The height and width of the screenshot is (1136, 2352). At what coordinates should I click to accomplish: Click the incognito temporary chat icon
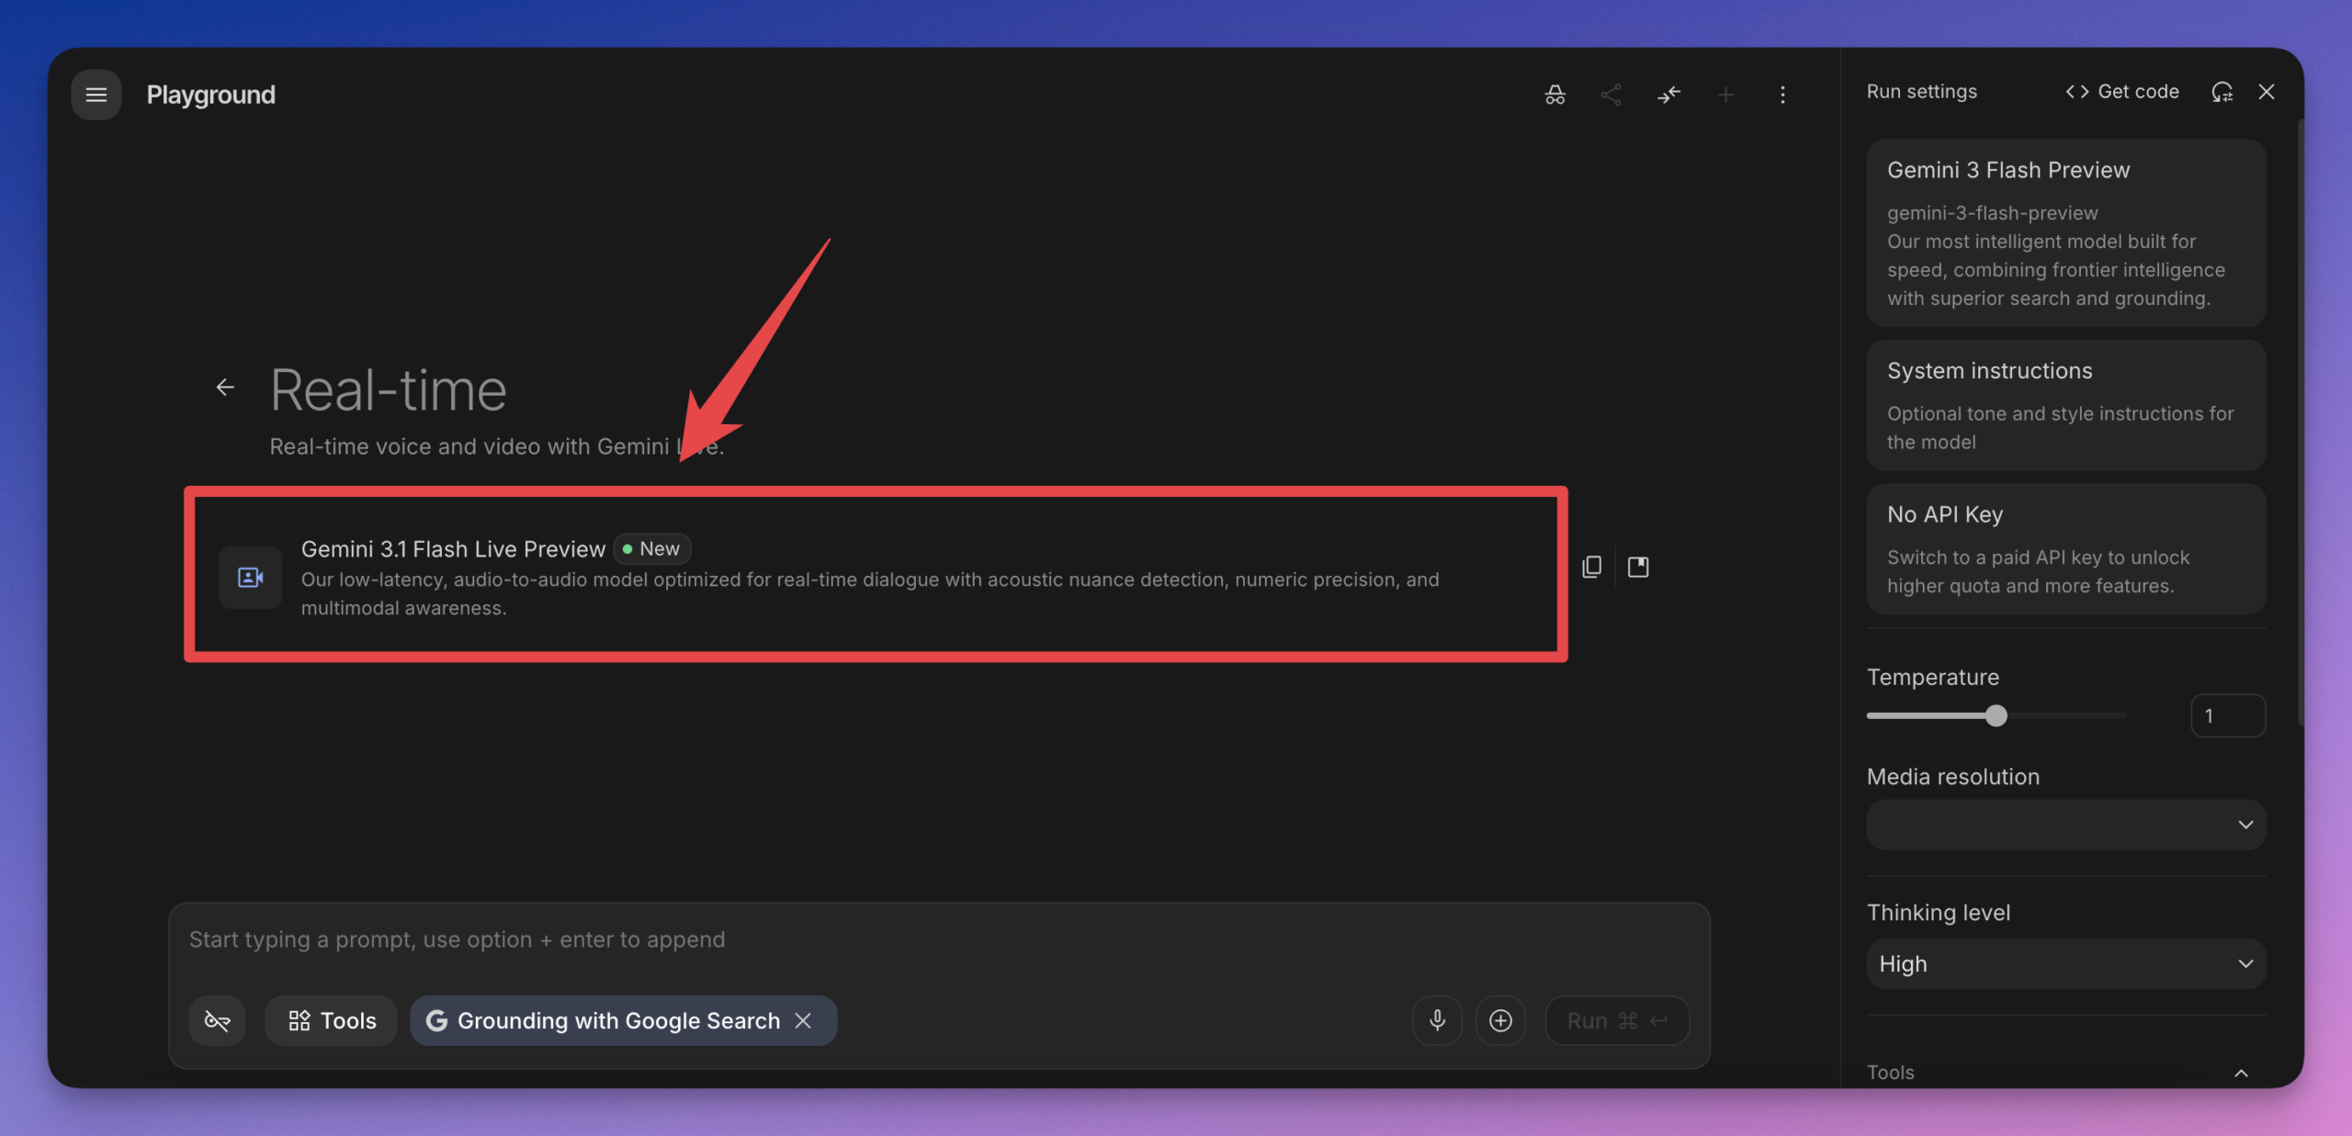tap(1555, 95)
